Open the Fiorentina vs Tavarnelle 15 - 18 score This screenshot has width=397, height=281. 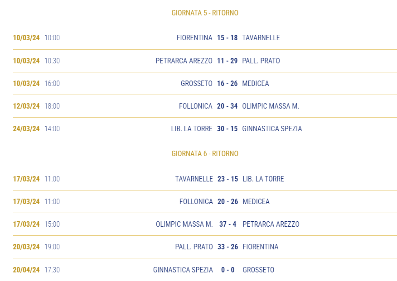pos(227,38)
